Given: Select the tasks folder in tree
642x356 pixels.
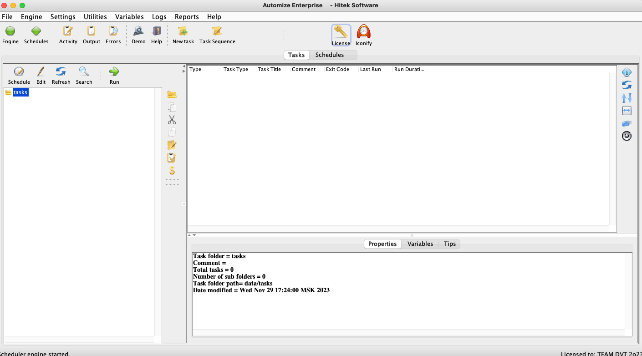Looking at the screenshot, I should [x=20, y=92].
